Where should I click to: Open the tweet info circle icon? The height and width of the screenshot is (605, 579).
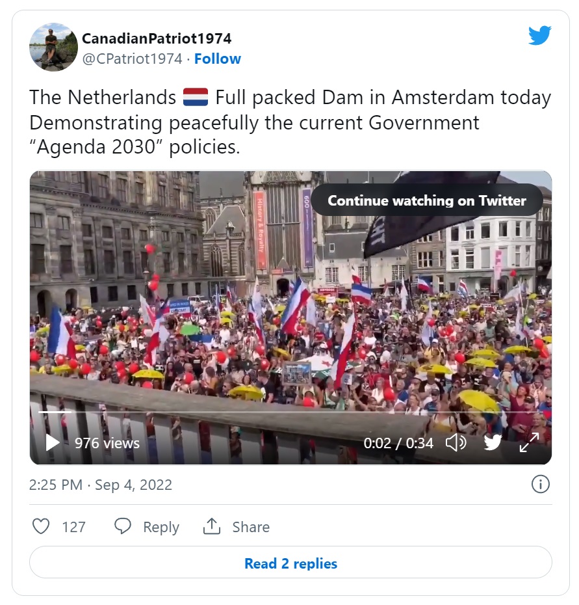pyautogui.click(x=541, y=484)
